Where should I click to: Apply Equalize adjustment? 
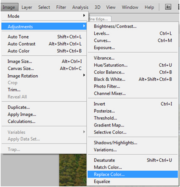133,181
